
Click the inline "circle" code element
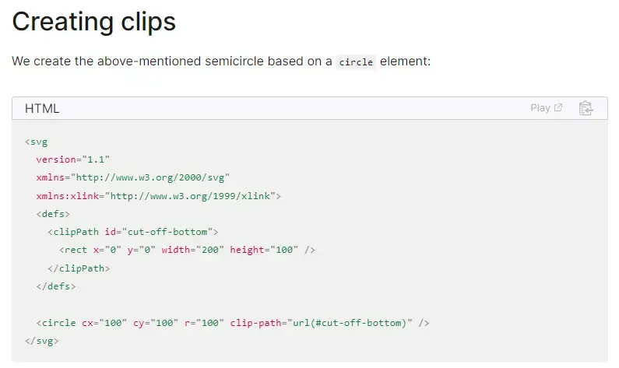tap(356, 62)
